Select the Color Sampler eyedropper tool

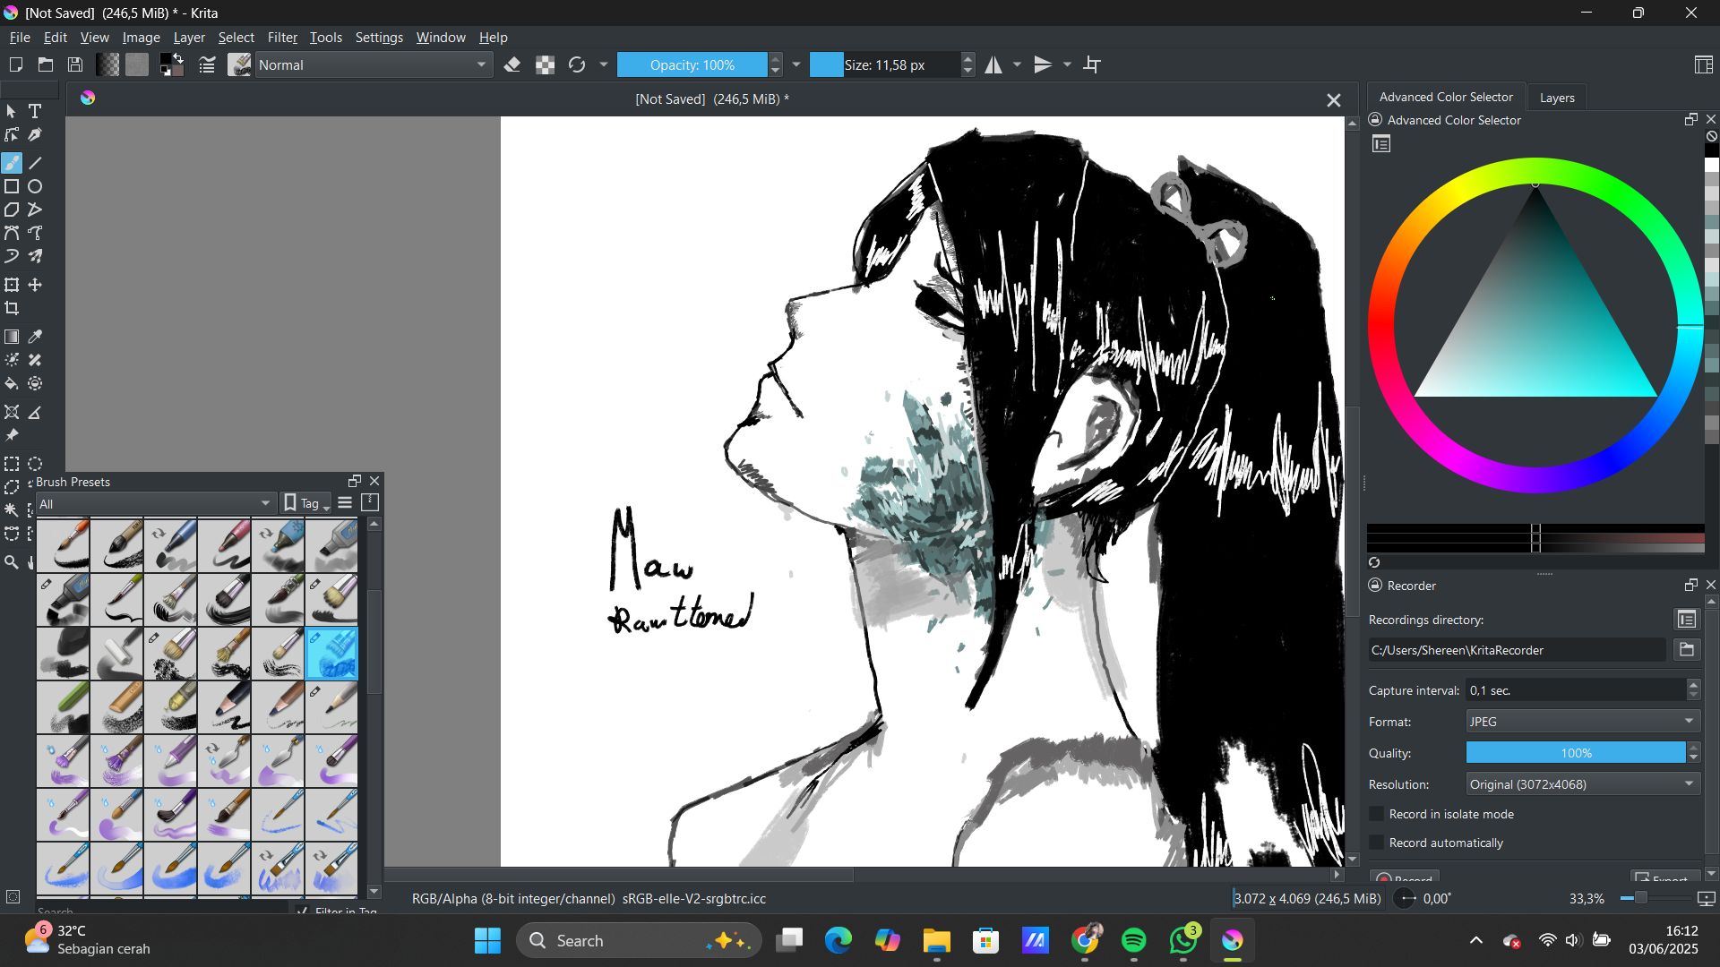click(x=35, y=337)
